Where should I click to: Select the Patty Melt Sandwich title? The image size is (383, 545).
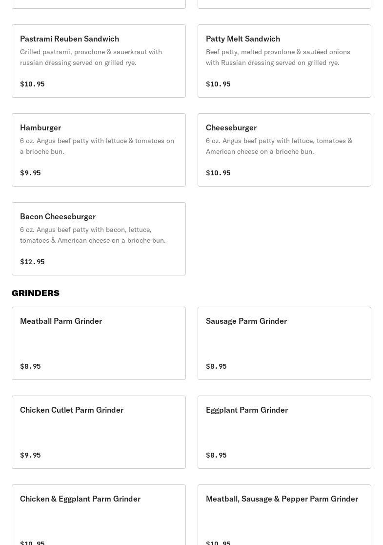click(242, 39)
